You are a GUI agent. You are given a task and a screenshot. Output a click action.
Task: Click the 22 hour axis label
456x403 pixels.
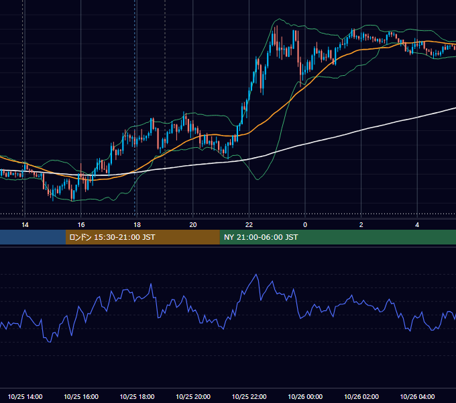point(249,225)
